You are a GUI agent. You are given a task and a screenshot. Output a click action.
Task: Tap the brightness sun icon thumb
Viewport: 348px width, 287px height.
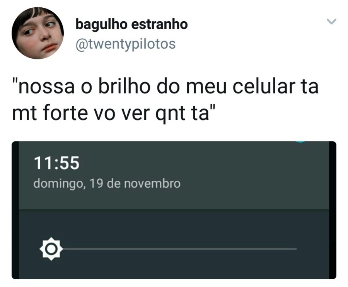point(51,249)
